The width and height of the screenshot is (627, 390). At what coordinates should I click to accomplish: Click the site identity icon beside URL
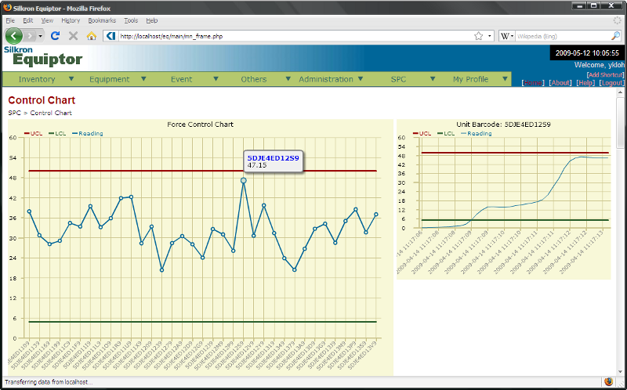coord(111,36)
